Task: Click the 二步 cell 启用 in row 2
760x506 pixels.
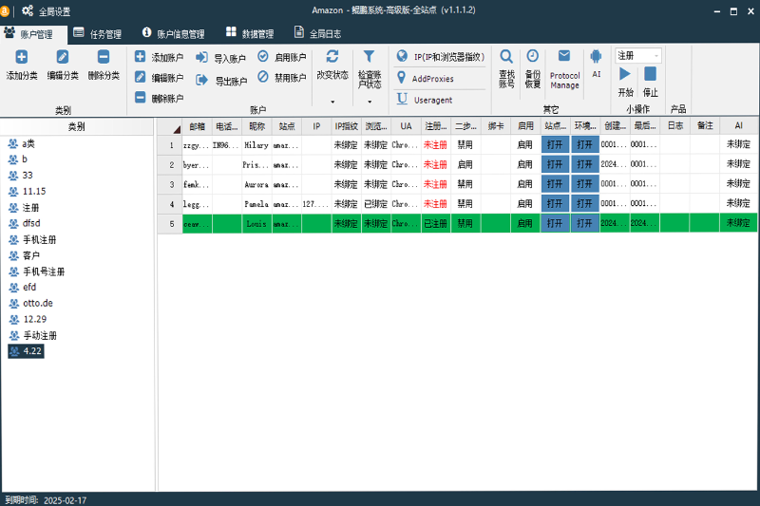Action: (465, 164)
